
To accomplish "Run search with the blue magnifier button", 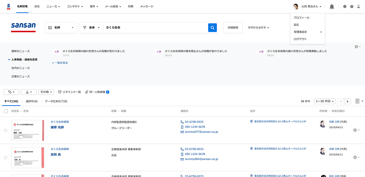I will (x=212, y=28).
